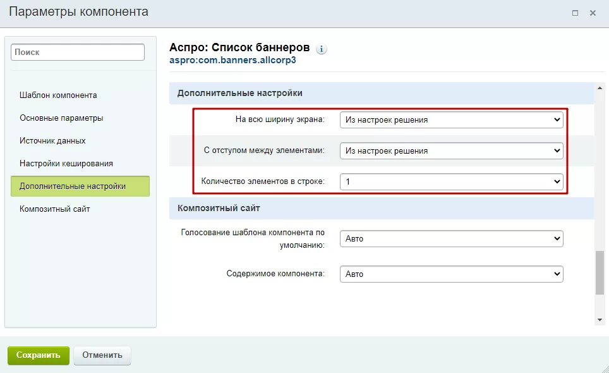The image size is (609, 373).
Task: Open Источник данных section
Action: 52,140
